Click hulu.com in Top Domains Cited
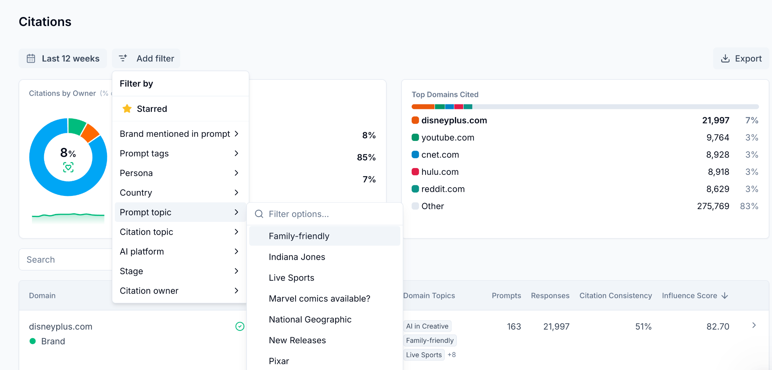This screenshot has width=772, height=370. tap(440, 172)
